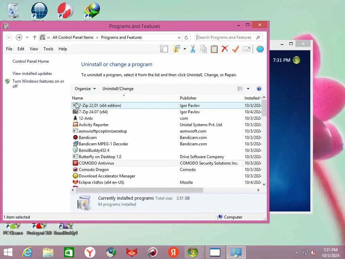Screen dimensions: 345x259
Task: Open the Windows Store taskbar icon
Action: [69, 252]
